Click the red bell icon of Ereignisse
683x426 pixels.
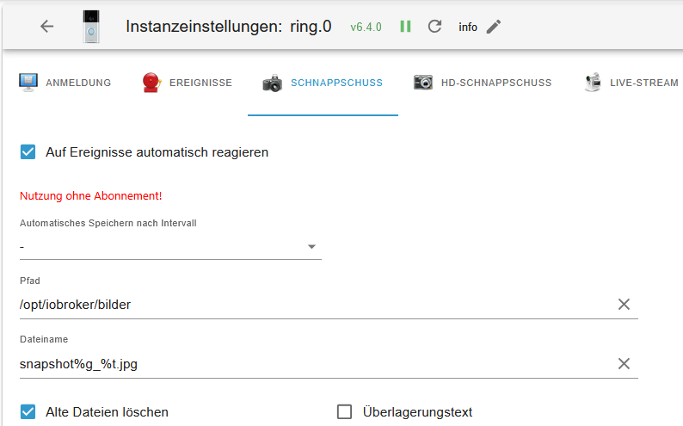(x=151, y=83)
